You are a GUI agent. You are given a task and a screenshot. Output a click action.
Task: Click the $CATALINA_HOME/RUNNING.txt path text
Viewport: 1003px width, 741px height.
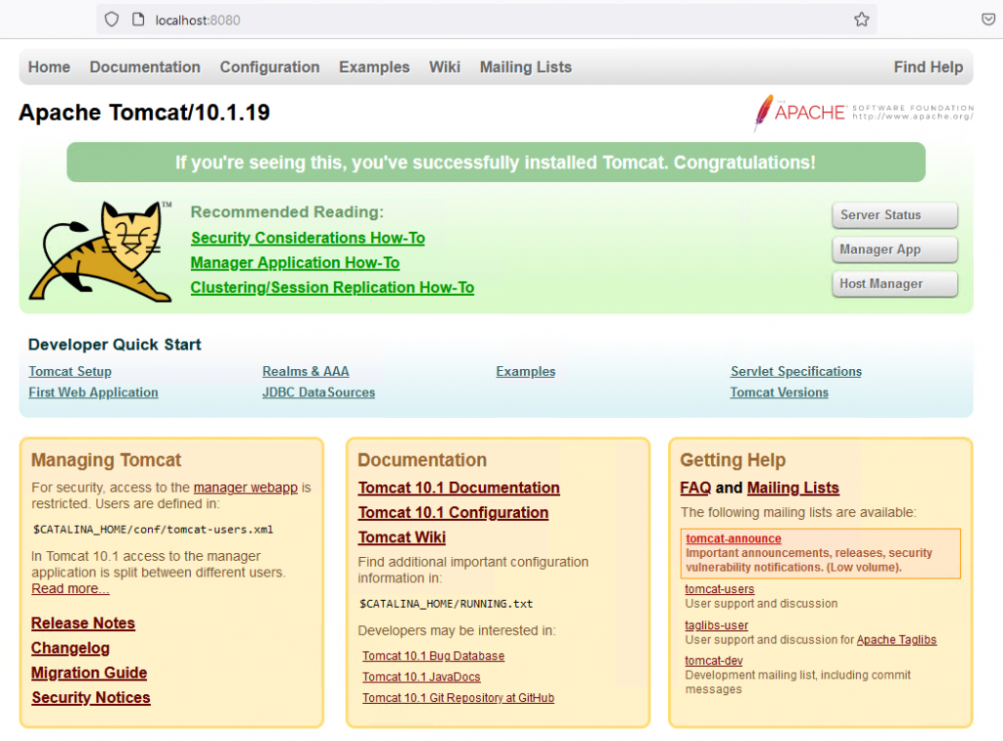(446, 604)
